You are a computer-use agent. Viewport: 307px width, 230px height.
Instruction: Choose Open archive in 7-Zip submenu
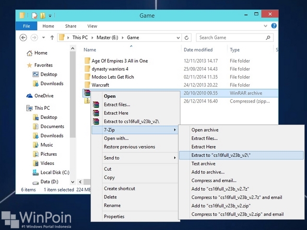(241, 130)
